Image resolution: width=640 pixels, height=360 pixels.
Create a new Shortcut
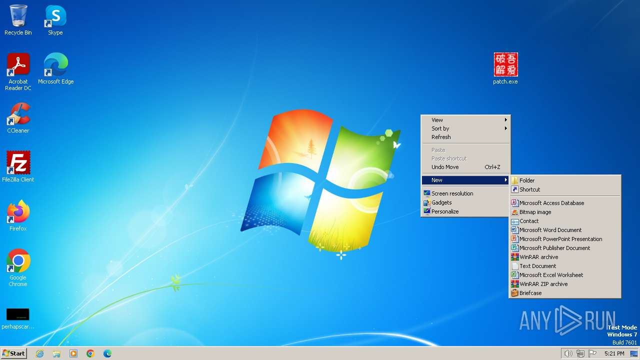pyautogui.click(x=565, y=189)
